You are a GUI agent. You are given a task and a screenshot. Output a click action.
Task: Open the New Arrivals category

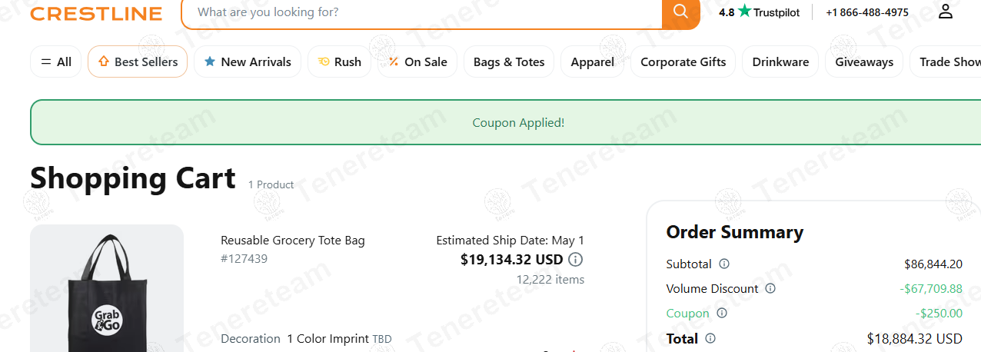coord(248,62)
